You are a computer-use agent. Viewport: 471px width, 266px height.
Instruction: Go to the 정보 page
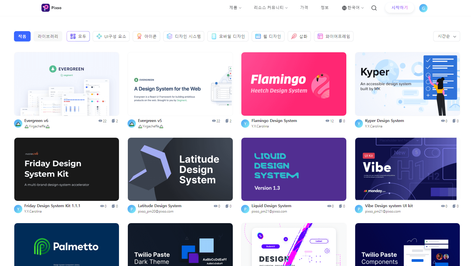coord(325,8)
